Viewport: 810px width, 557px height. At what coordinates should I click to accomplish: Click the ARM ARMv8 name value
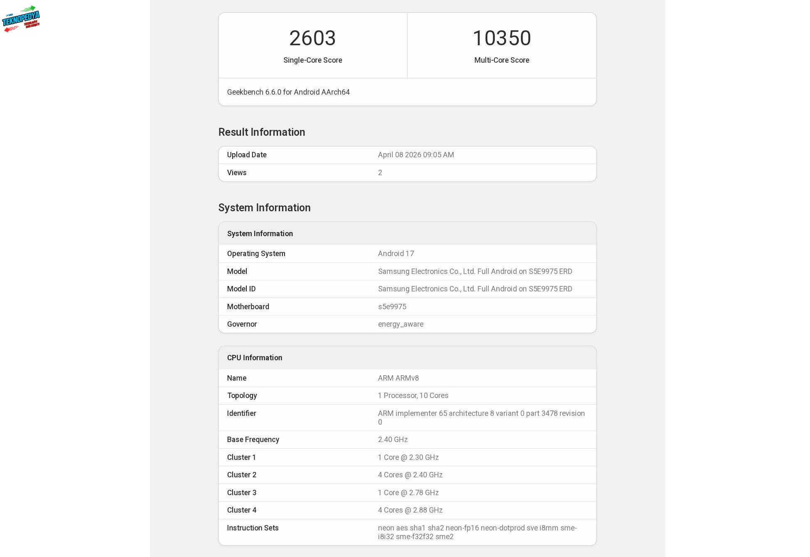point(398,378)
